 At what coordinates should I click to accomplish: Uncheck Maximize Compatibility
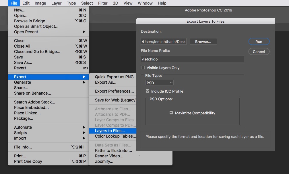171,113
